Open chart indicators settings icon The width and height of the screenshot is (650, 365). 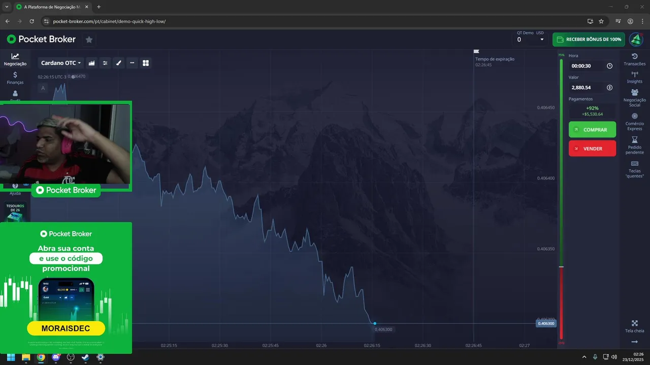pyautogui.click(x=105, y=63)
